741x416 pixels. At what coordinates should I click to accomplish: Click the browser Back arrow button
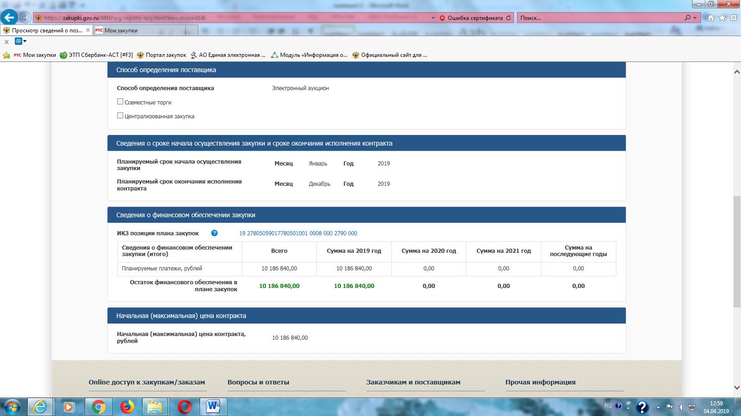(x=9, y=18)
